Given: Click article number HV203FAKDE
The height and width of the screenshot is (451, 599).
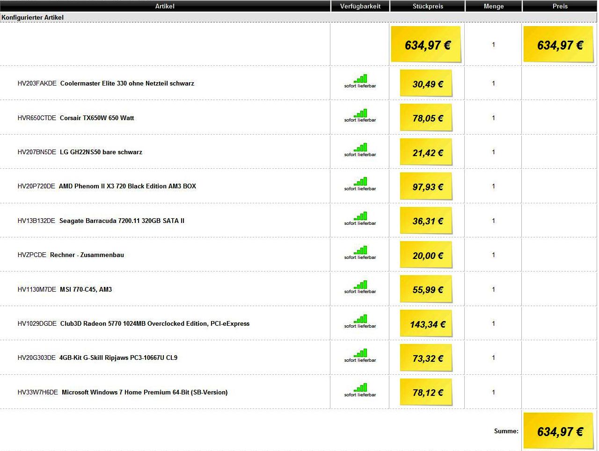Looking at the screenshot, I should (37, 83).
